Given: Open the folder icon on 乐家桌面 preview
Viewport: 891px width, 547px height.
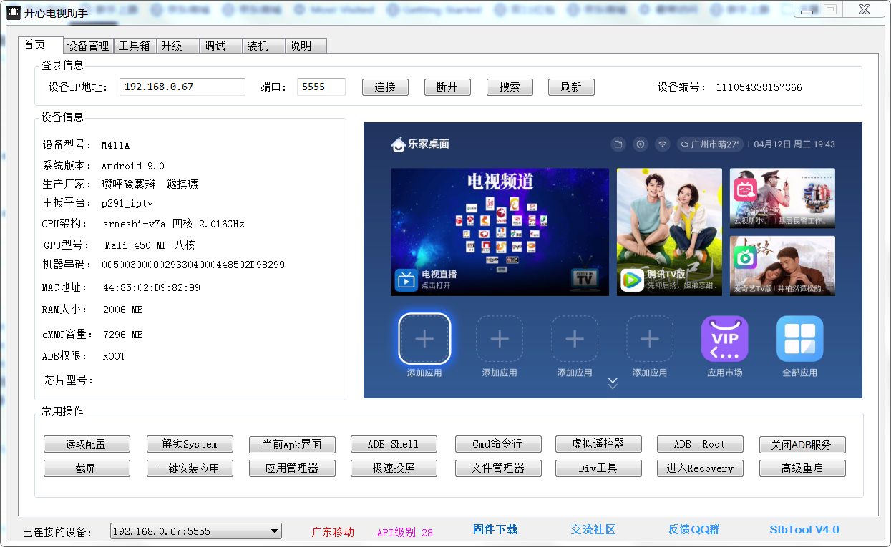Looking at the screenshot, I should pyautogui.click(x=618, y=144).
